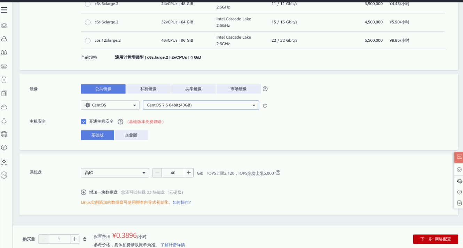
Task: Click 下一步: 网络配置 button
Action: point(435,239)
